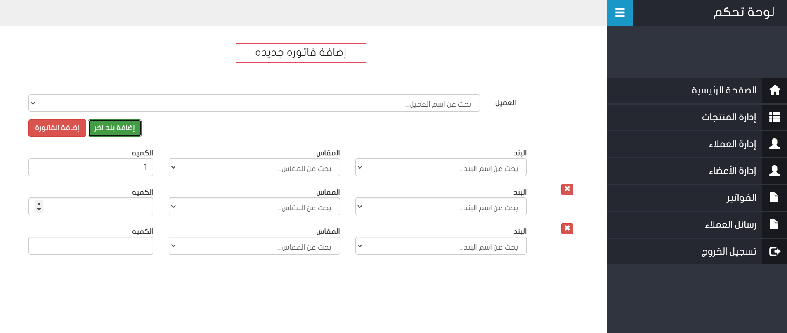Open first row البند dropdown
This screenshot has height=333, width=787.
coord(441,167)
